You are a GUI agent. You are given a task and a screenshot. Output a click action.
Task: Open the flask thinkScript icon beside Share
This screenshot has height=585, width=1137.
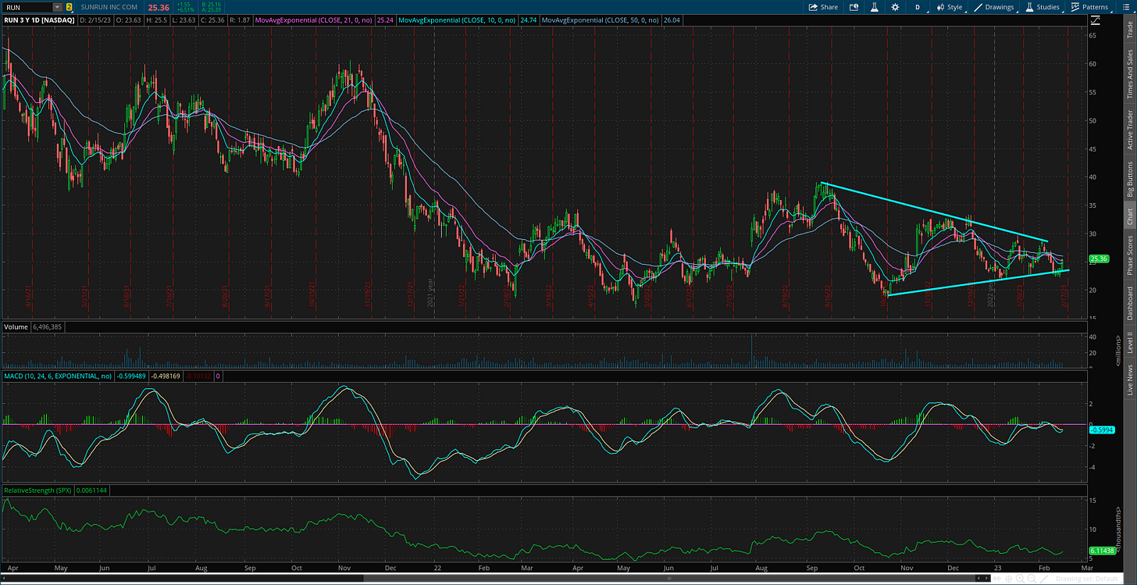pyautogui.click(x=875, y=7)
